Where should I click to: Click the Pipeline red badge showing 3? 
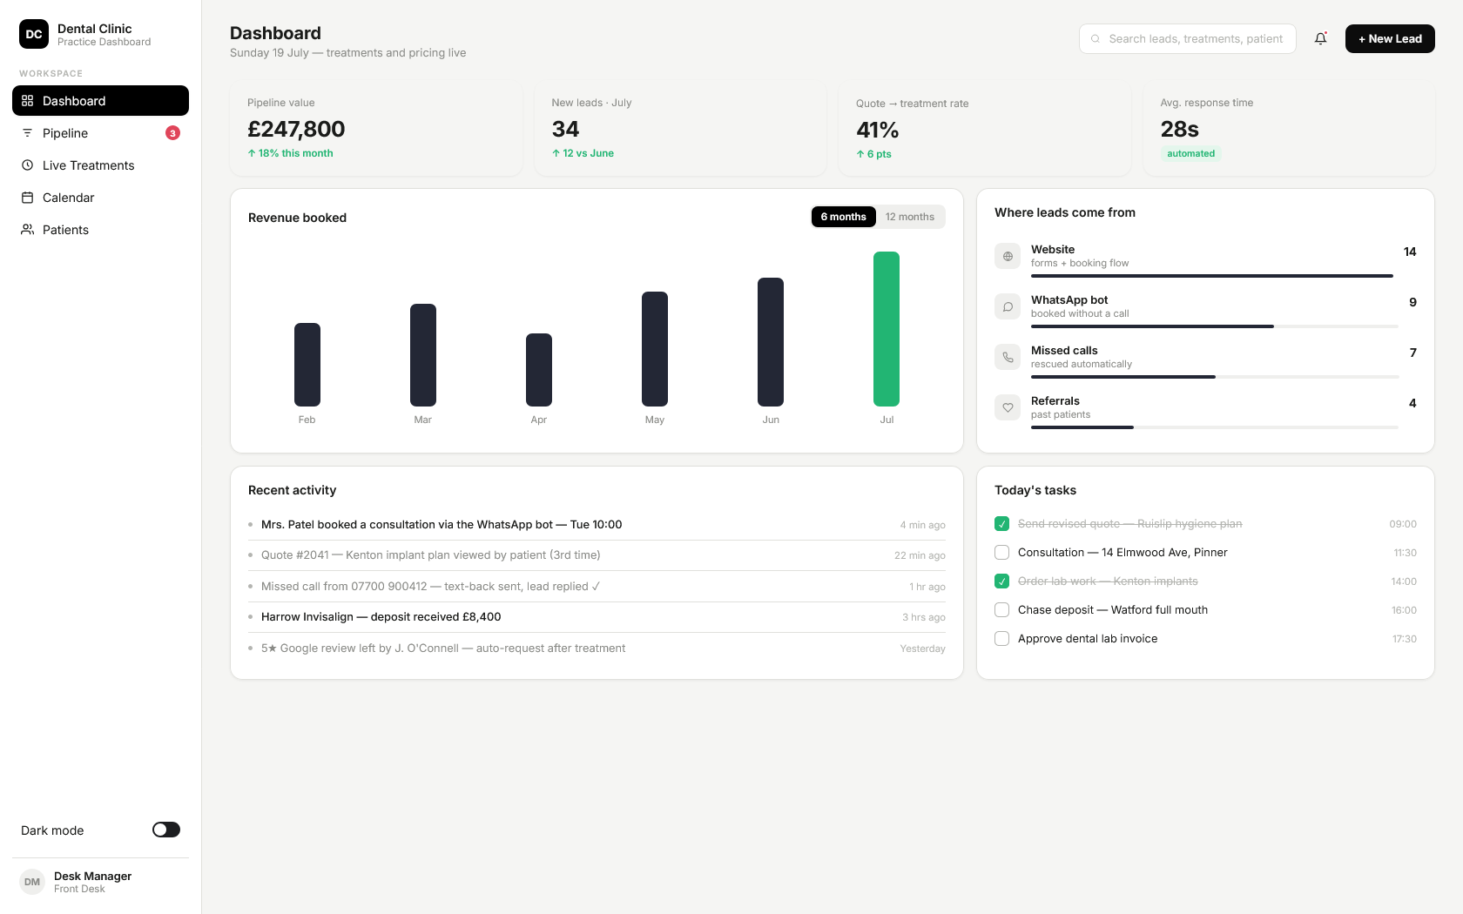pyautogui.click(x=172, y=133)
